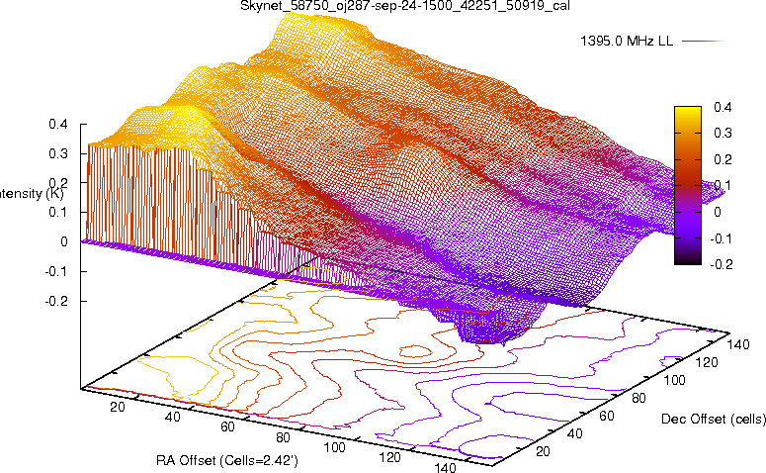Select the legend label 1395.0 MHz LL
This screenshot has width=766, height=473.
tap(627, 42)
